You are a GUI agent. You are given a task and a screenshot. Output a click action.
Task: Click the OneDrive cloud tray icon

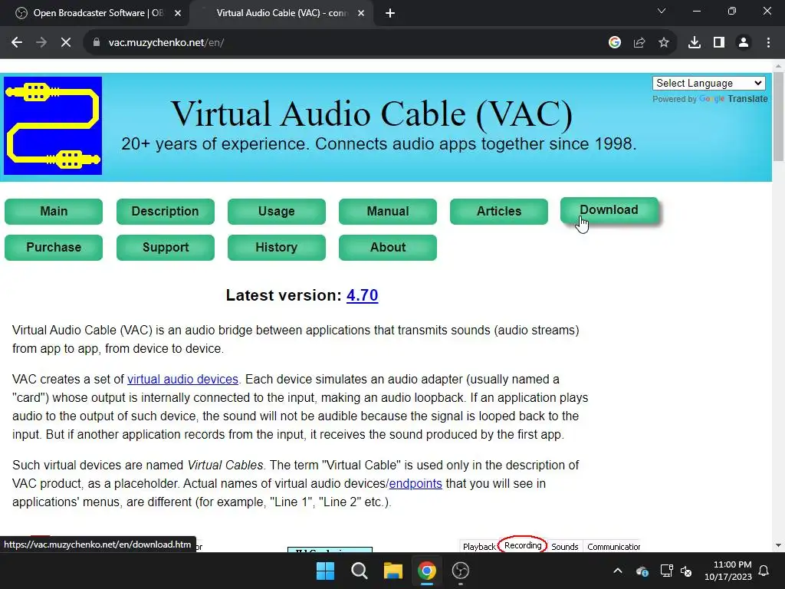point(642,571)
